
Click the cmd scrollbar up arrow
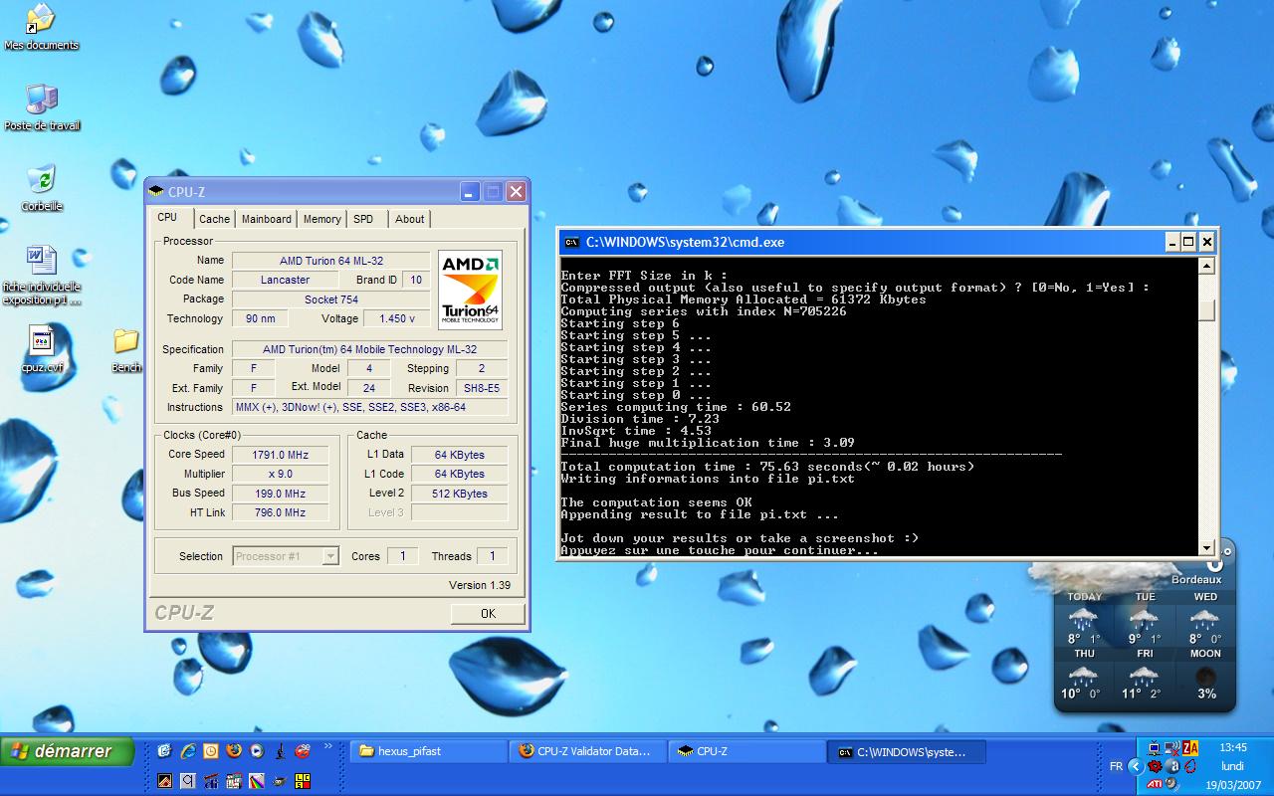point(1206,266)
